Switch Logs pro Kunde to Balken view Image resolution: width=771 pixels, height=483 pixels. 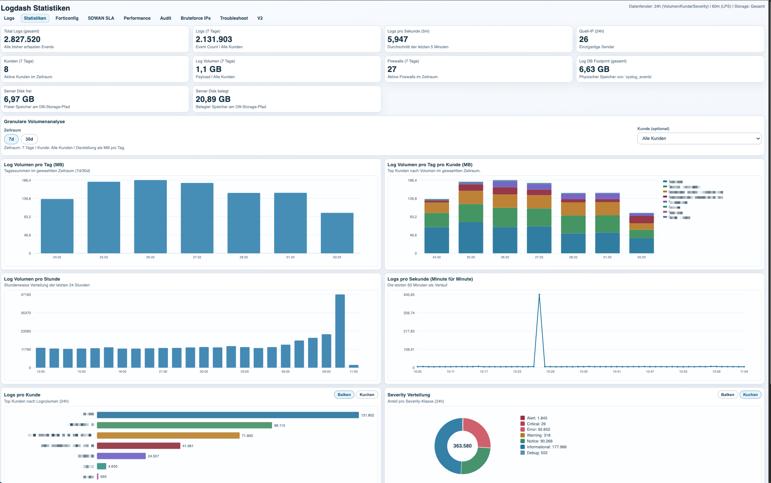coord(344,395)
